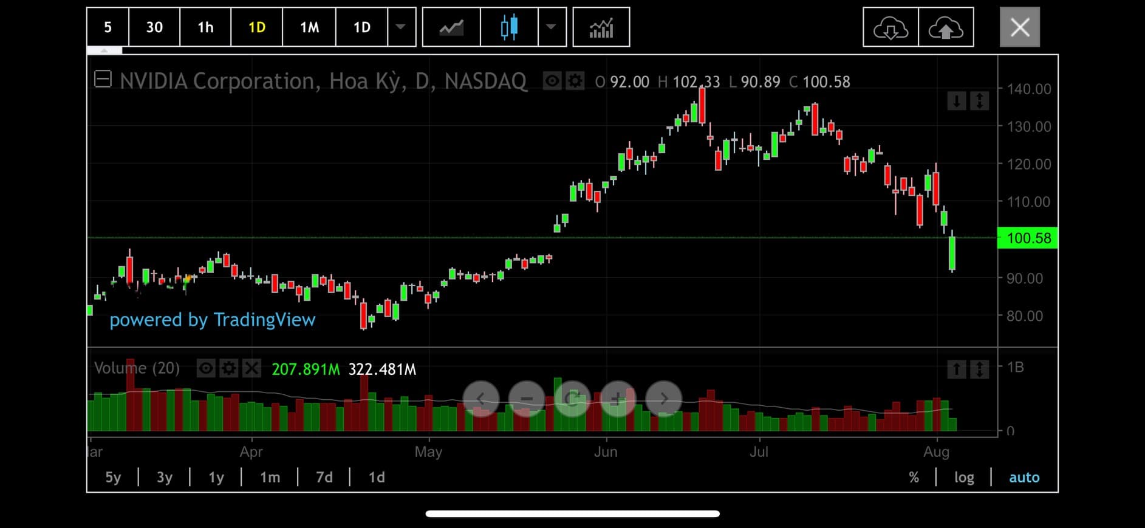
Task: Click the Jun label on time axis
Action: coord(606,451)
